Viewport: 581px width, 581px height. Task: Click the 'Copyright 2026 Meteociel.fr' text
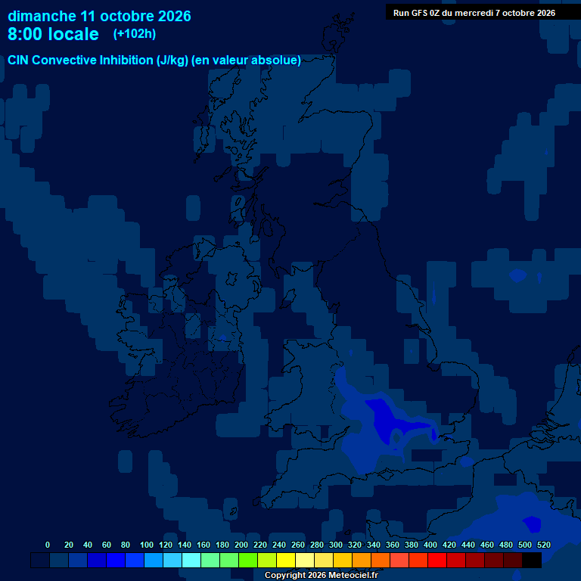[x=322, y=575]
